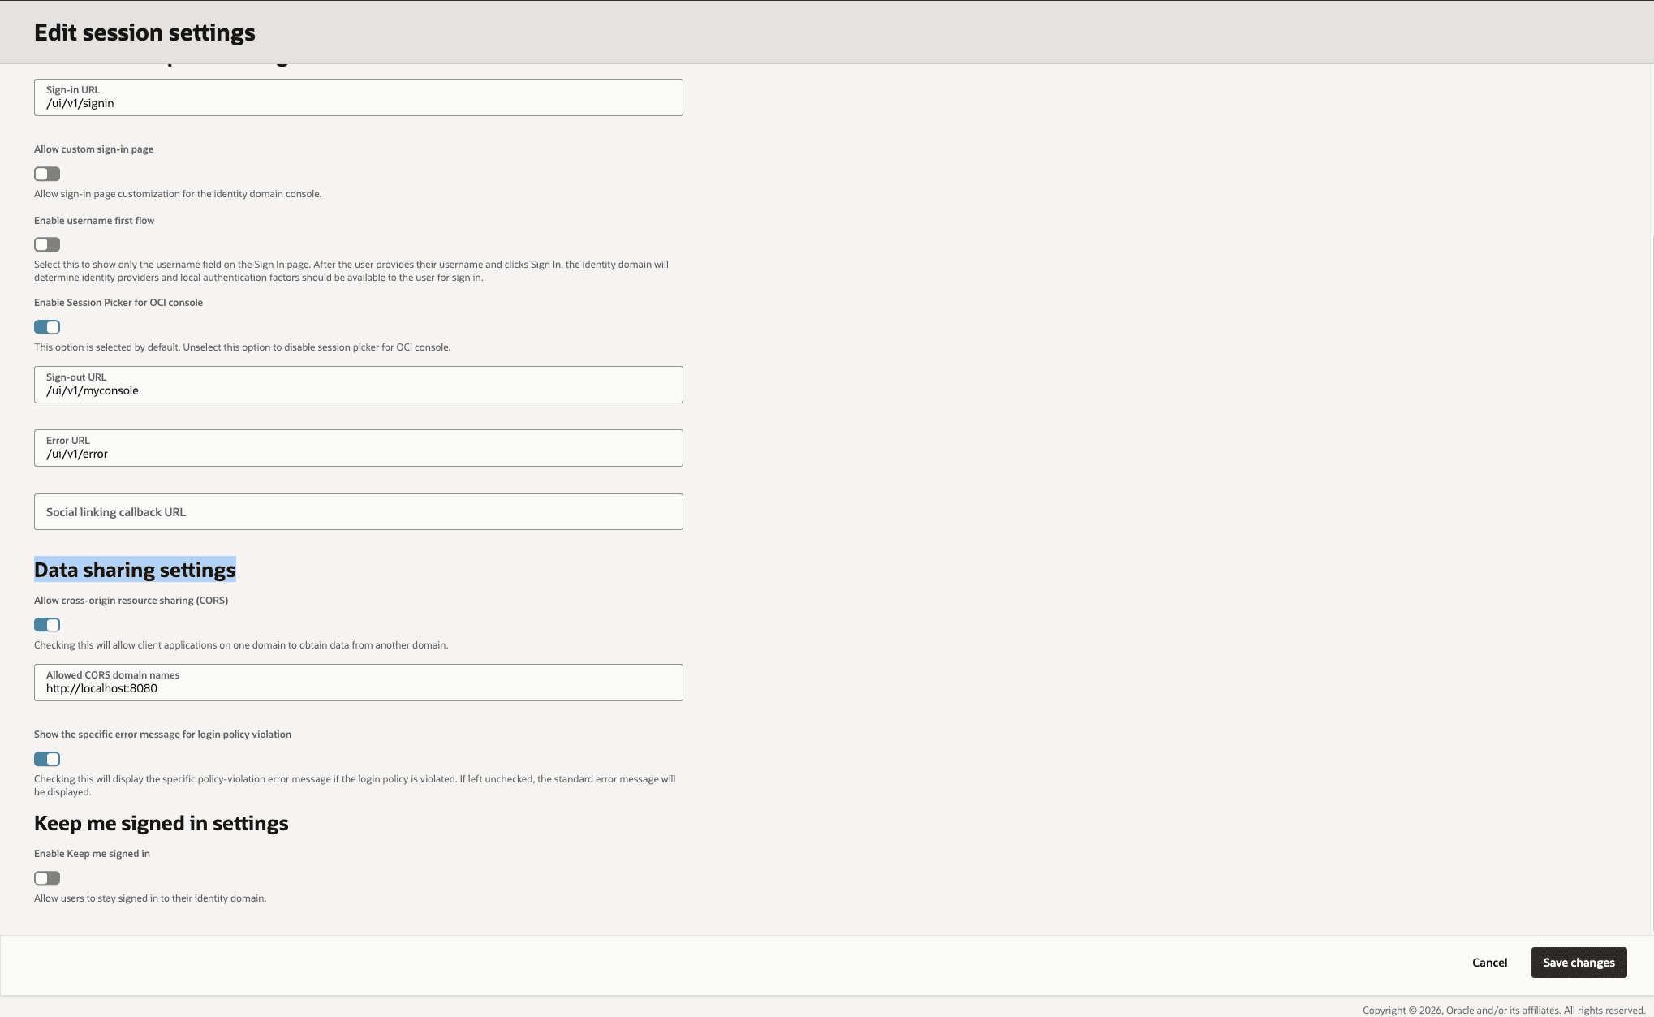Click the Enable Session Picker for OCI console label
1654x1017 pixels.
click(118, 303)
